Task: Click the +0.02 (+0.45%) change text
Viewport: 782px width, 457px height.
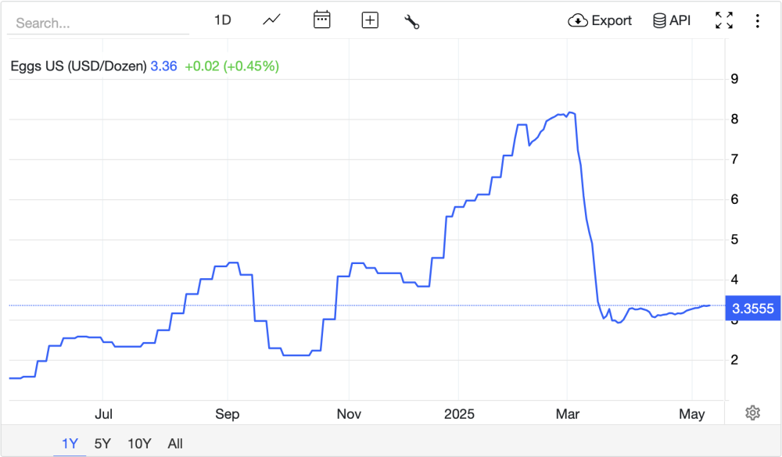Action: (232, 66)
